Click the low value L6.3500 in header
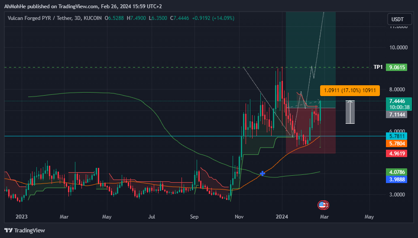 pos(158,18)
